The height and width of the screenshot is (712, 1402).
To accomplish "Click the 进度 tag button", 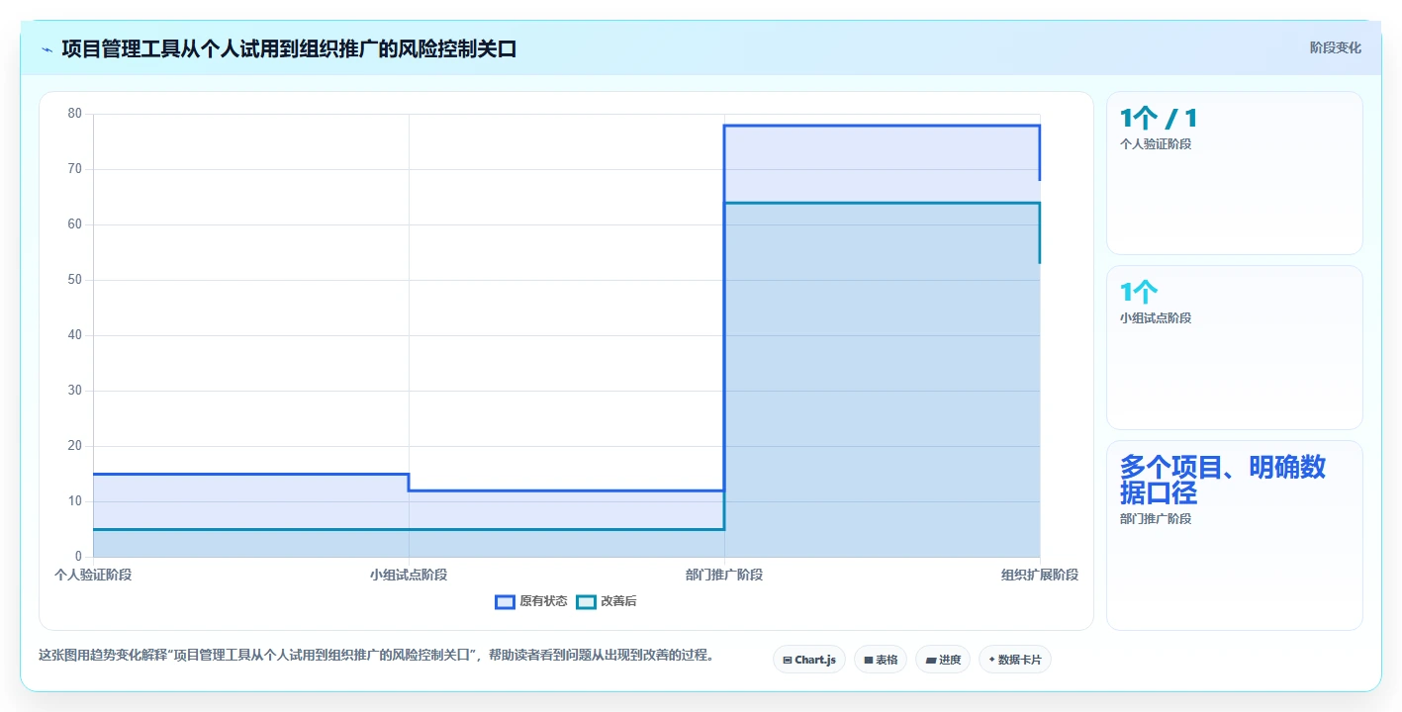I will [x=943, y=660].
